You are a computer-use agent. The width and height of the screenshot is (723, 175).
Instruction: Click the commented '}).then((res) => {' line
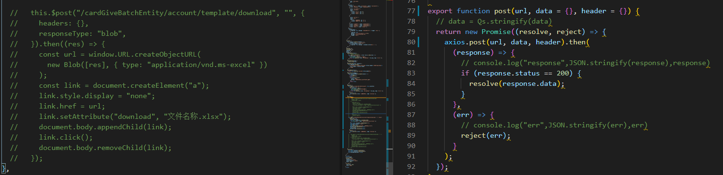[68, 44]
